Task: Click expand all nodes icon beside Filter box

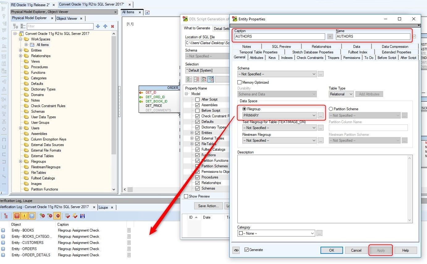Action: 23,27
